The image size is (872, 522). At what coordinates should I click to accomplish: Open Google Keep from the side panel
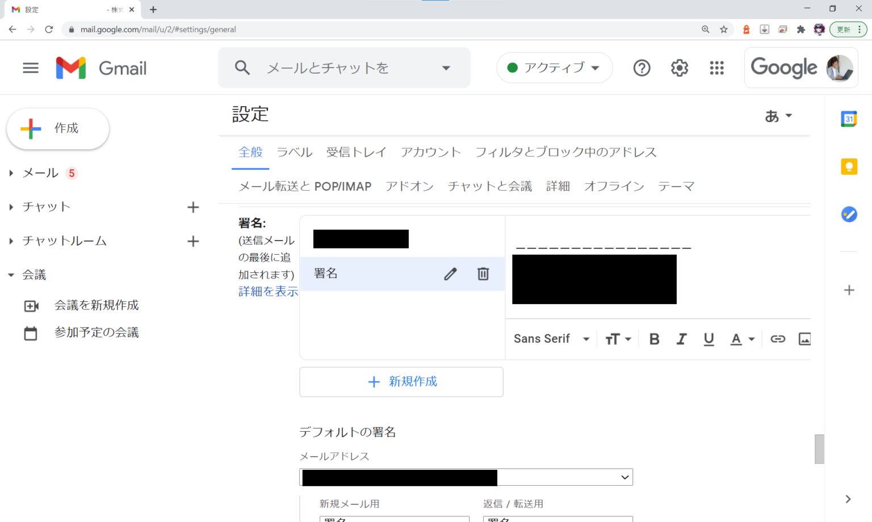(849, 166)
